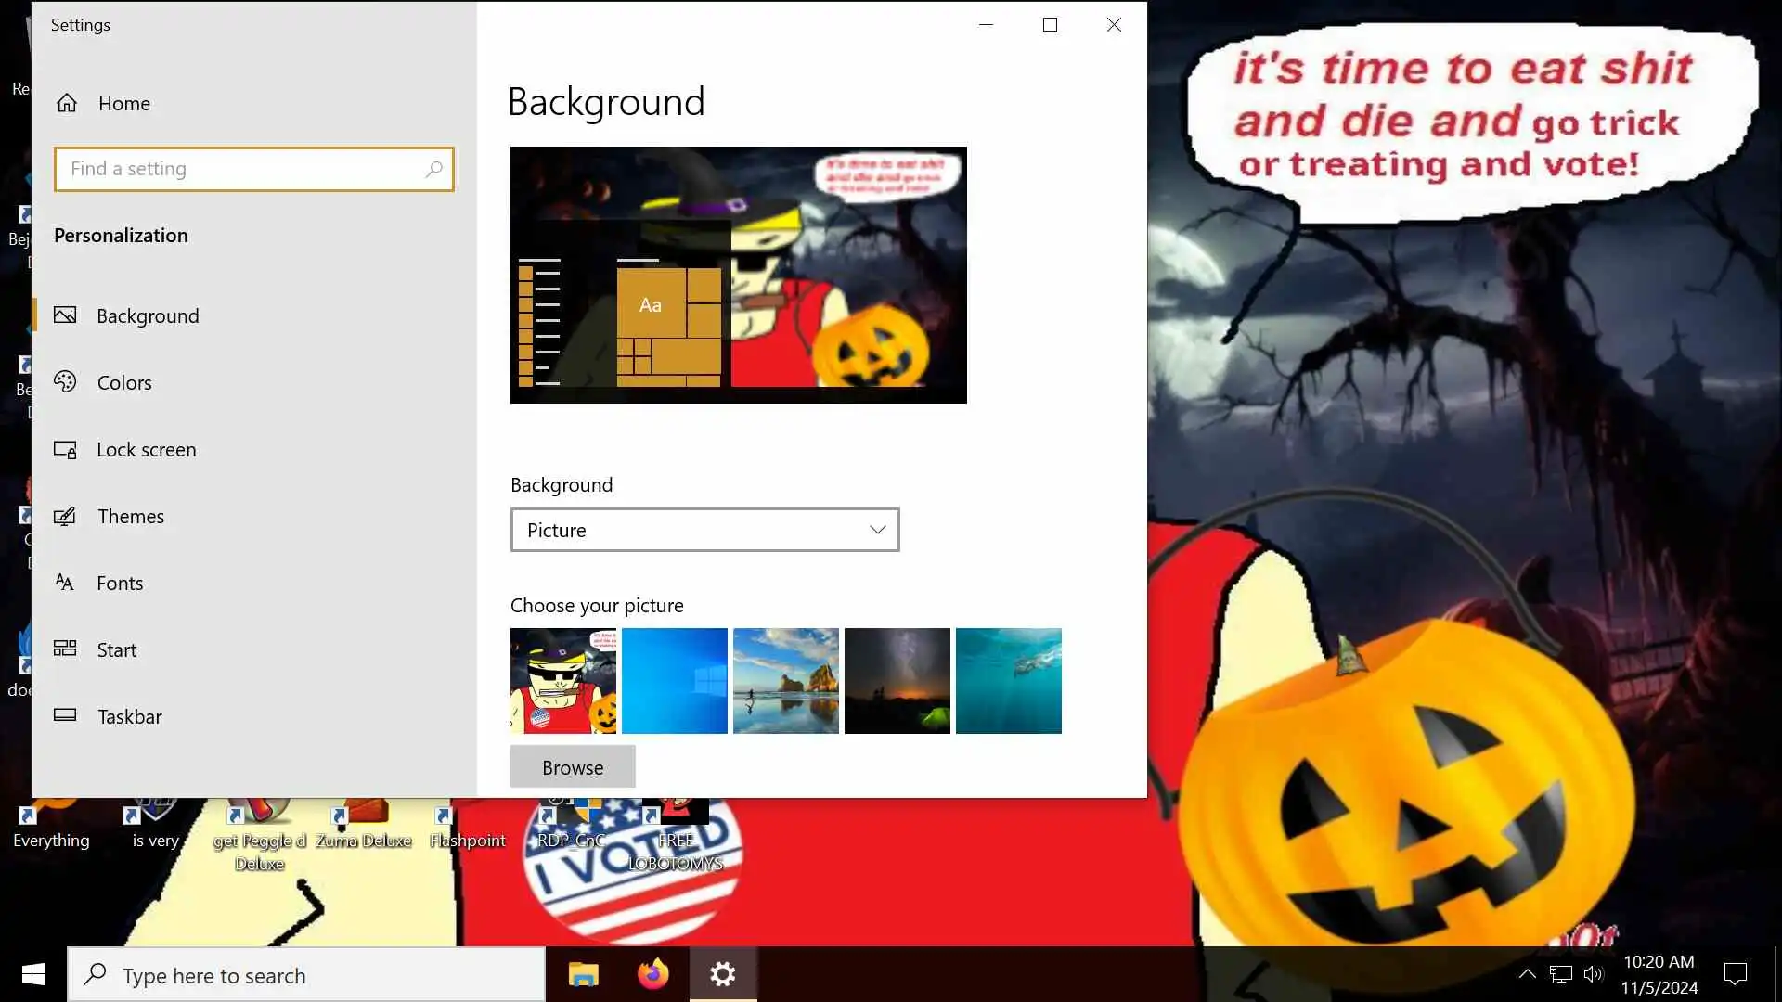
Task: Click the Find a setting search box
Action: click(x=241, y=169)
